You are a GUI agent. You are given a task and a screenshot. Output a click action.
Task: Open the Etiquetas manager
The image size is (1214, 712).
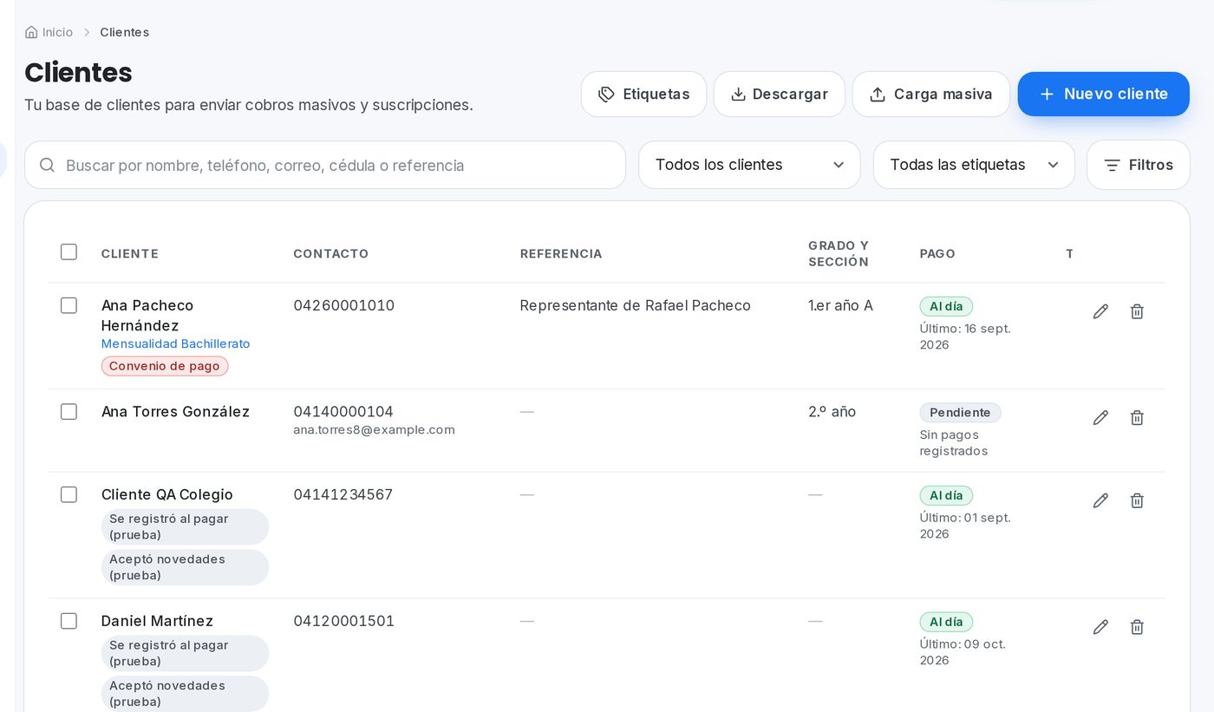[643, 94]
